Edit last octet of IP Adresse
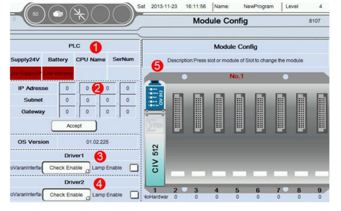The image size is (341, 211). pos(128,88)
